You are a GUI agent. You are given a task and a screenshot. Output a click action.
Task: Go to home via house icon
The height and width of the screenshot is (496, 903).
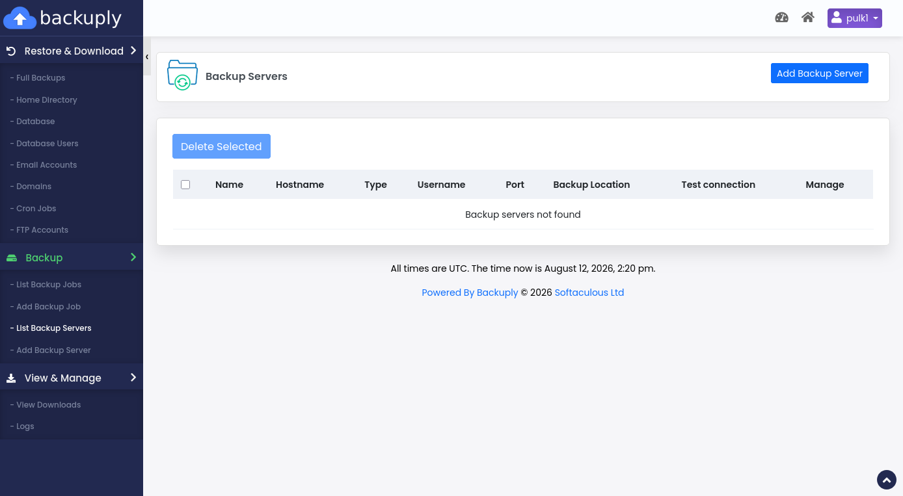(808, 18)
